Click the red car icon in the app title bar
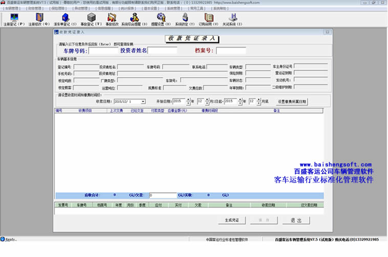This screenshot has width=388, height=257. pyautogui.click(x=3, y=3)
